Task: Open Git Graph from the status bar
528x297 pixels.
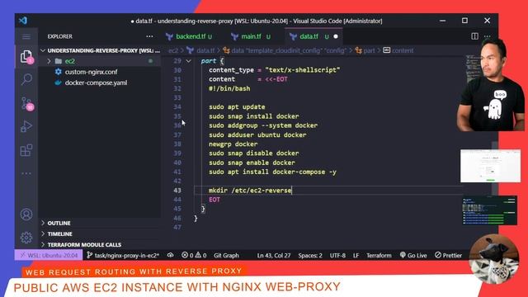Action: [226, 255]
